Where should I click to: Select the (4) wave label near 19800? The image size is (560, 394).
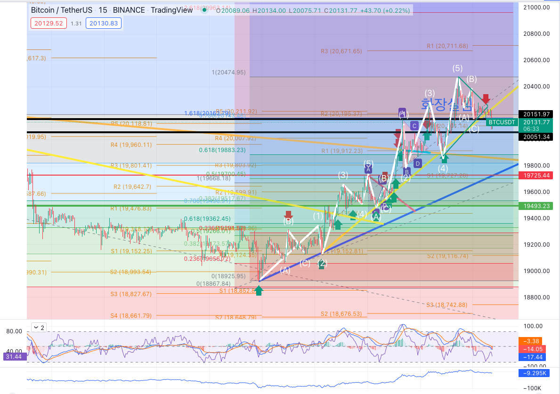(443, 168)
